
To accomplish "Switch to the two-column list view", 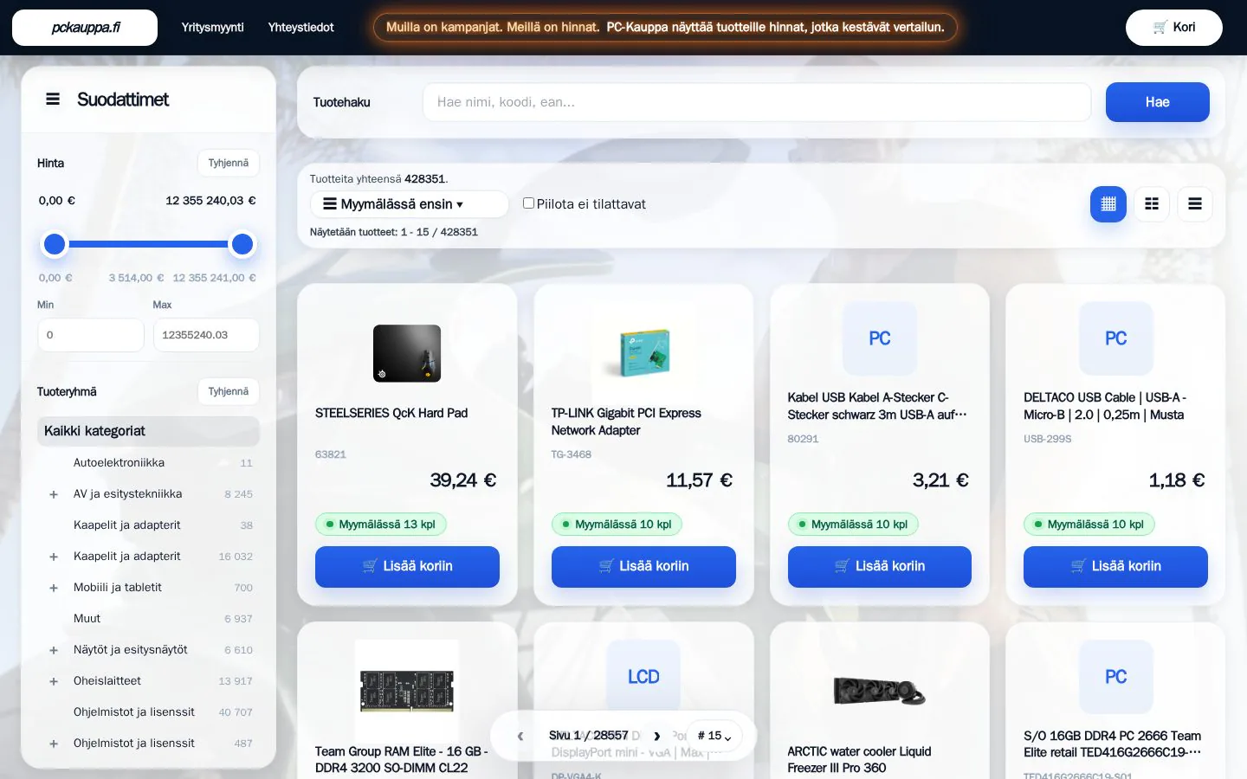I will [1152, 204].
